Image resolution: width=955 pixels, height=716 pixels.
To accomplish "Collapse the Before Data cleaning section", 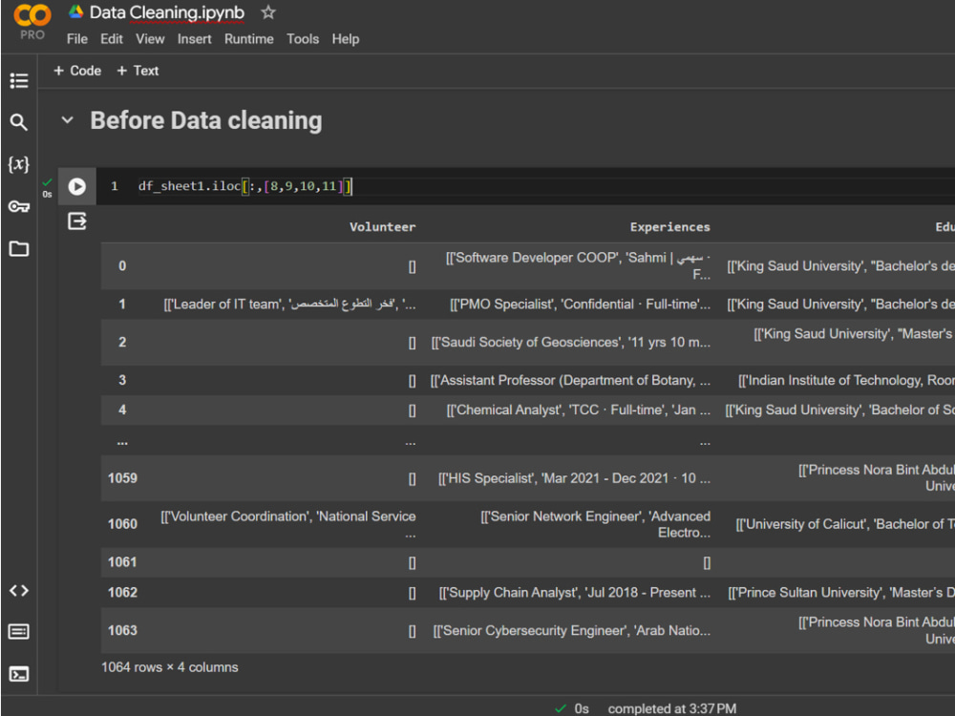I will coord(68,120).
